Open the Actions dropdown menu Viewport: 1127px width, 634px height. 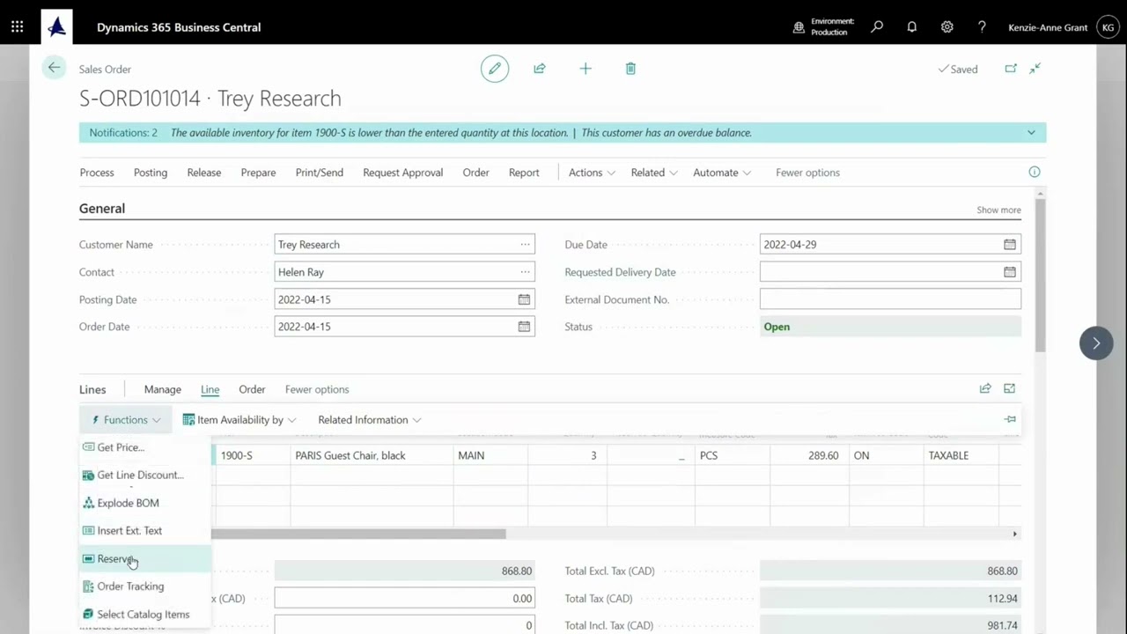pos(592,173)
